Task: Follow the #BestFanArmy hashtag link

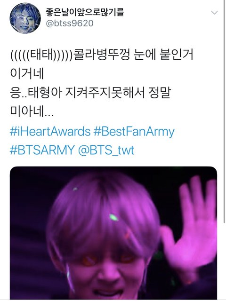Action: coord(134,132)
